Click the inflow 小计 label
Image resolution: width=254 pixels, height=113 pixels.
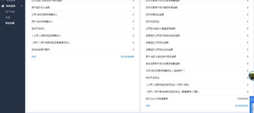pos(34,57)
